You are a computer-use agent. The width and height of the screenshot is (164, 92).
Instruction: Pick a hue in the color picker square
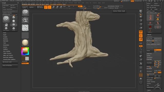pos(25,51)
